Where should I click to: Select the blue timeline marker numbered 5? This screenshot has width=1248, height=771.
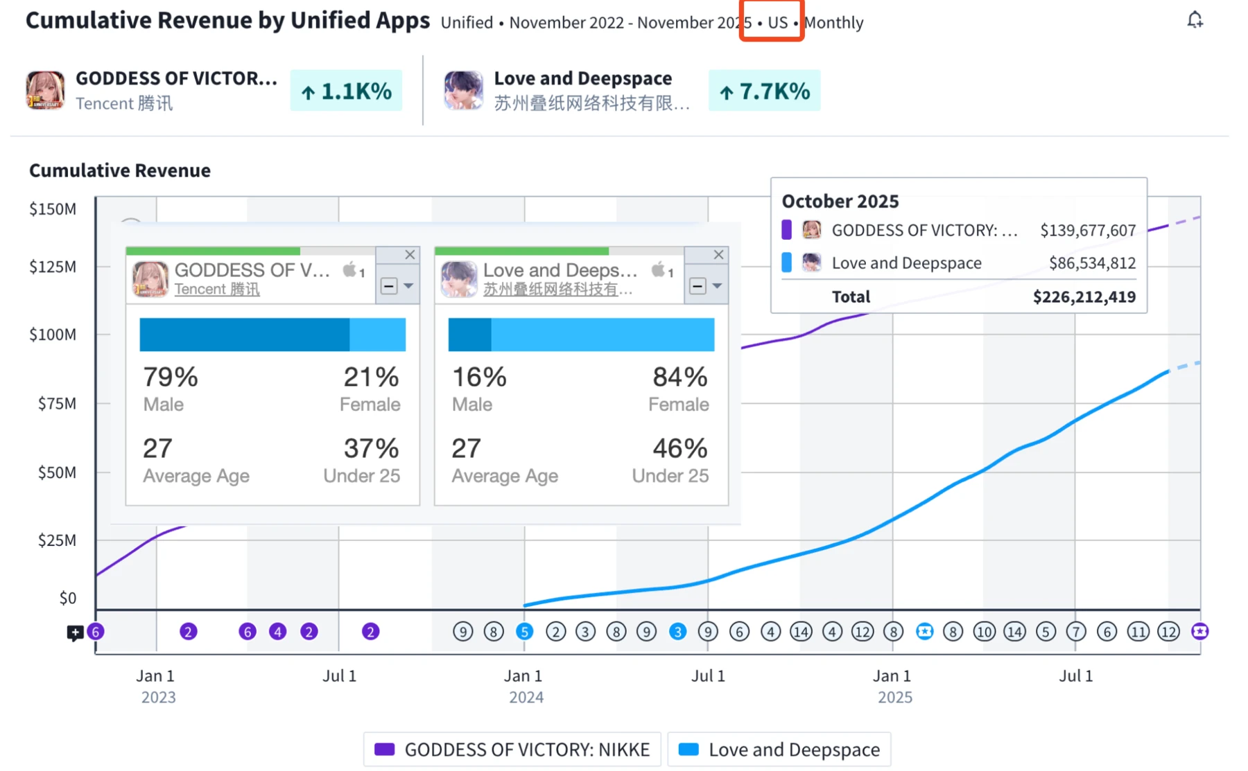pyautogui.click(x=524, y=631)
